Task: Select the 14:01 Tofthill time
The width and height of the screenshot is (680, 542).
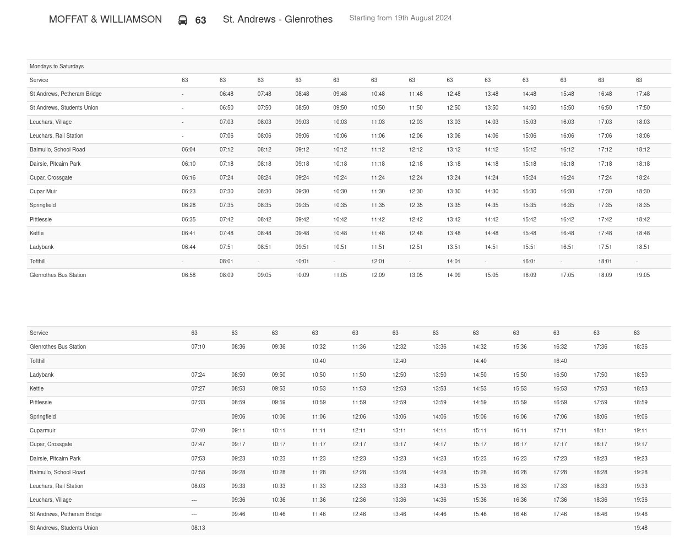Action: point(454,262)
